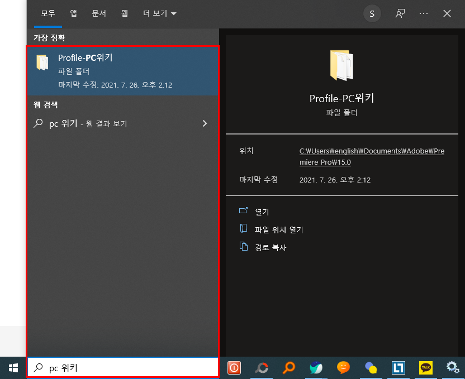This screenshot has width=465, height=379.
Task: Click the 마지막 수정 date in preview pane
Action: (335, 180)
